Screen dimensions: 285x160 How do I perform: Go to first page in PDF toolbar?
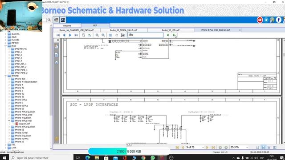click(58, 35)
